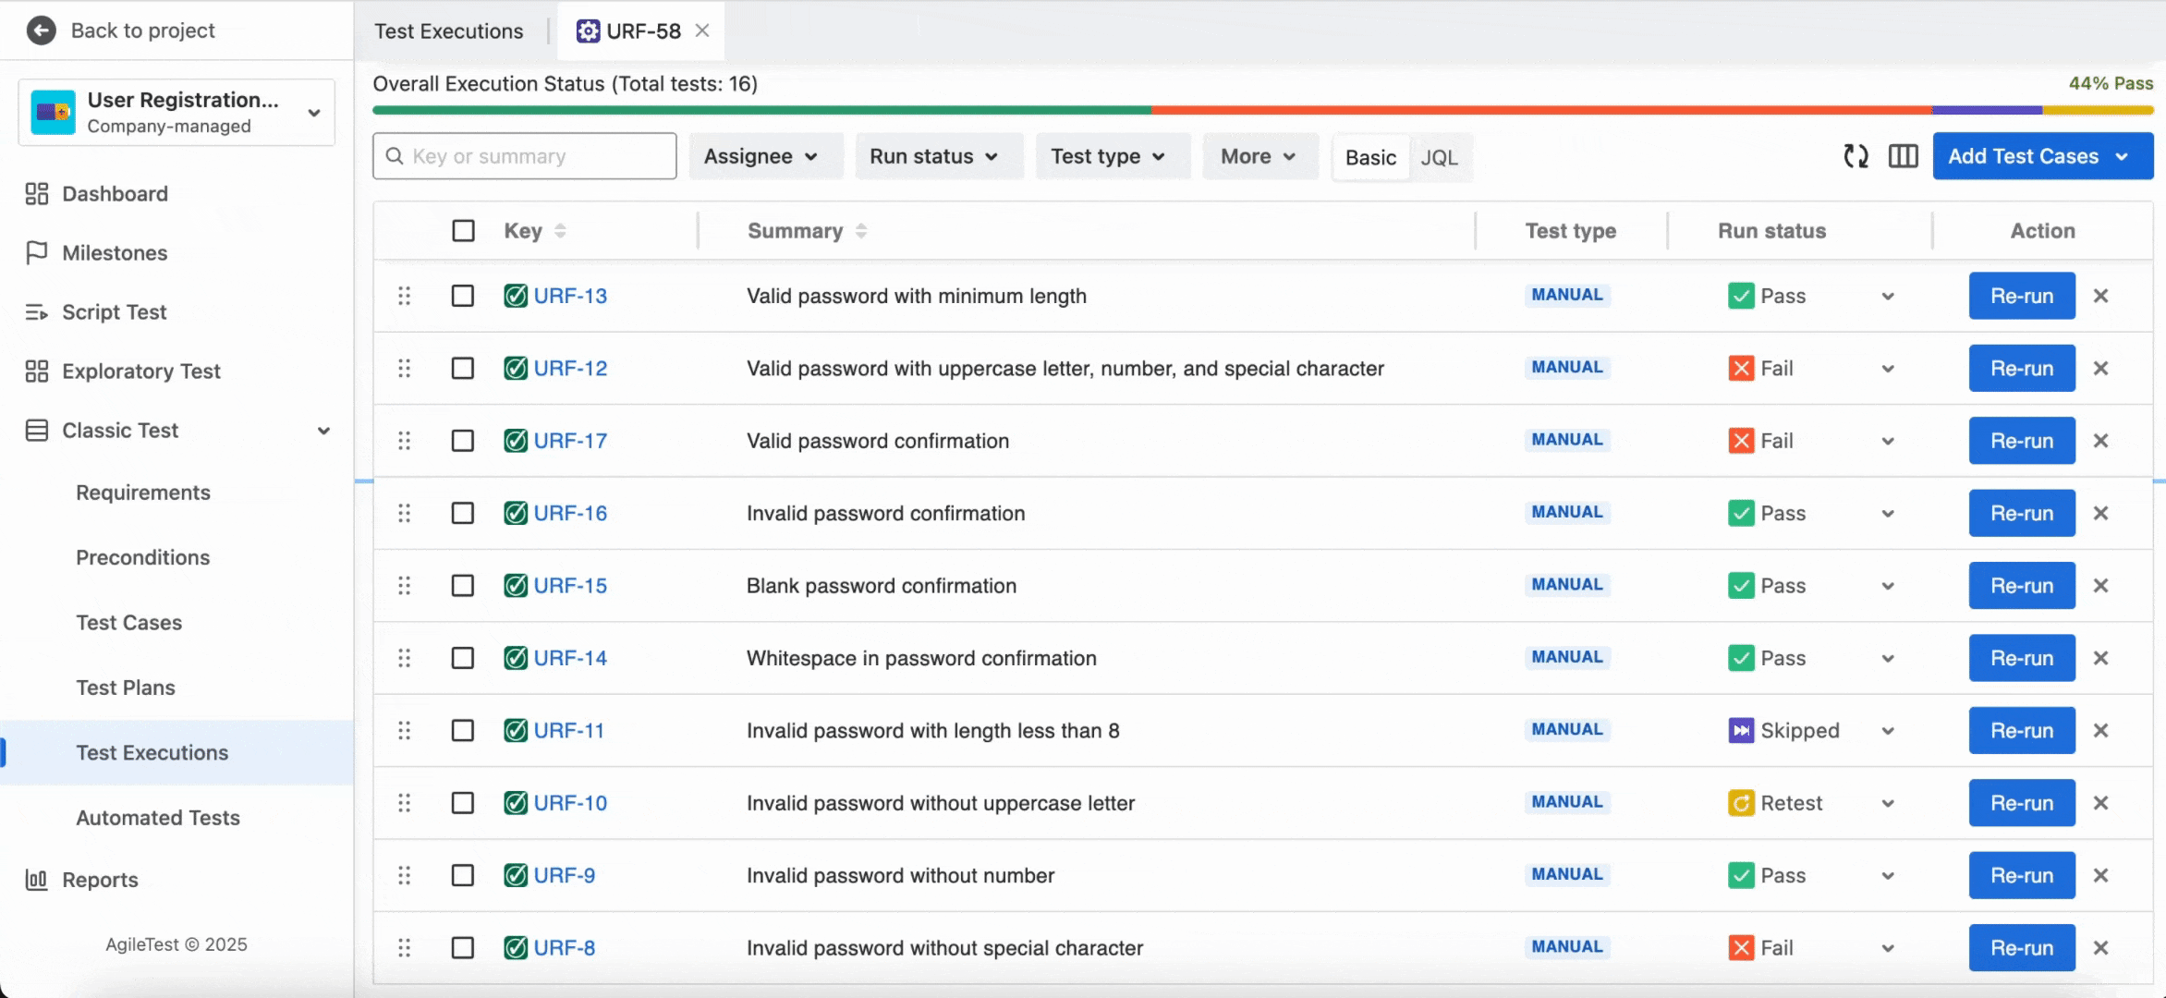
Task: Click the Milestones flag icon
Action: (x=36, y=252)
